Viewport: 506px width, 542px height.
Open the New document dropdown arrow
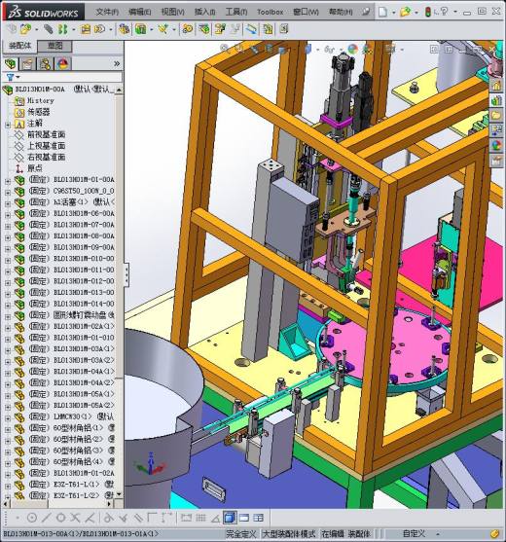(393, 13)
